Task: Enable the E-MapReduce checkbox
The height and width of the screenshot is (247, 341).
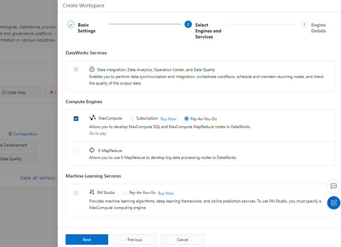Action: pyautogui.click(x=76, y=150)
